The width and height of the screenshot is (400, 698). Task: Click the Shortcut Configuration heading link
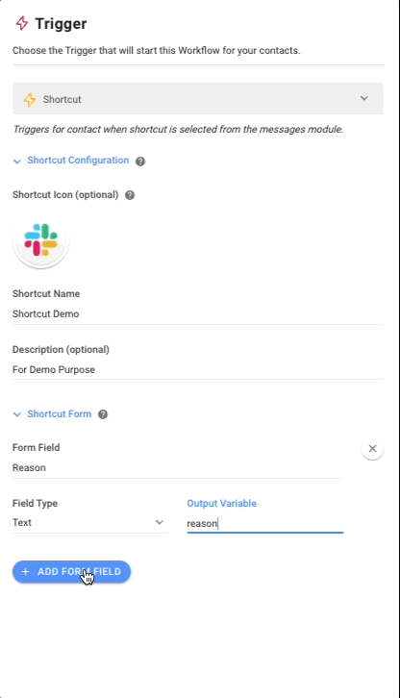[78, 161]
